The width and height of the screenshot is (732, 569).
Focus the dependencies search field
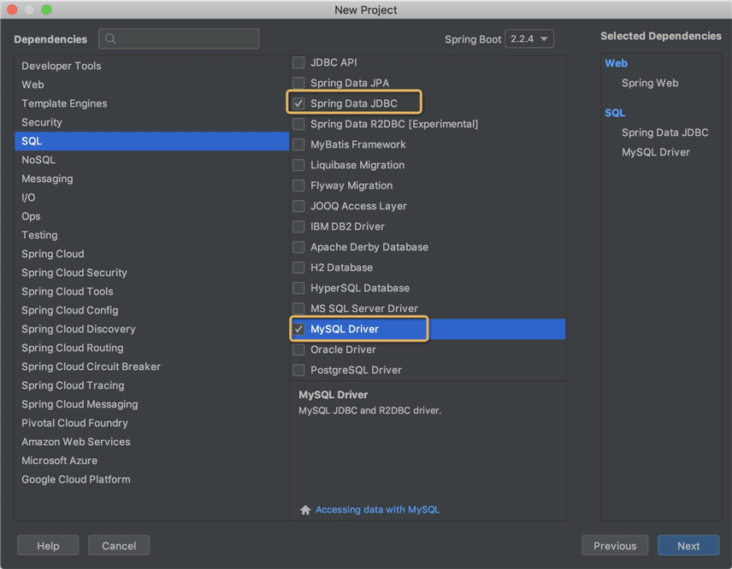tap(179, 38)
